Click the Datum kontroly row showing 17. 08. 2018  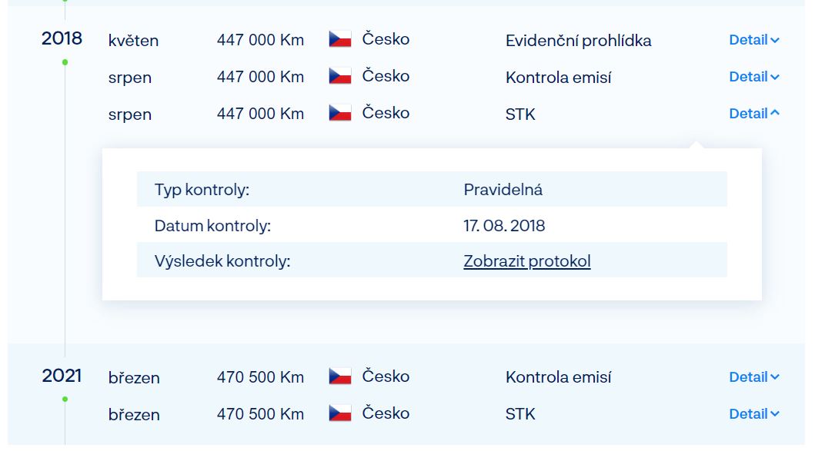pyautogui.click(x=431, y=225)
